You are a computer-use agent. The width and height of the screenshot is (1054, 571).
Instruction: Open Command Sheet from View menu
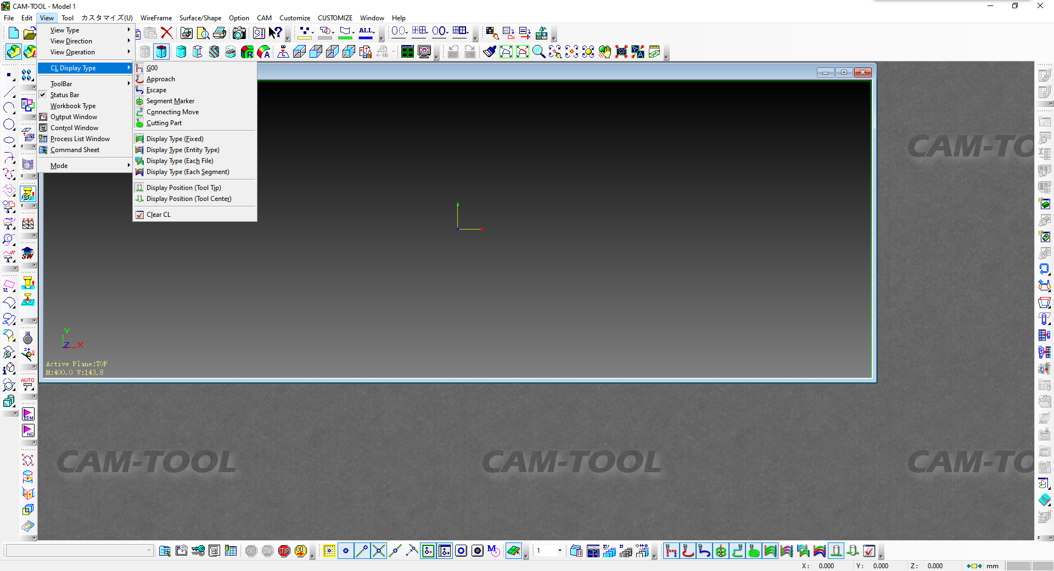pos(85,150)
